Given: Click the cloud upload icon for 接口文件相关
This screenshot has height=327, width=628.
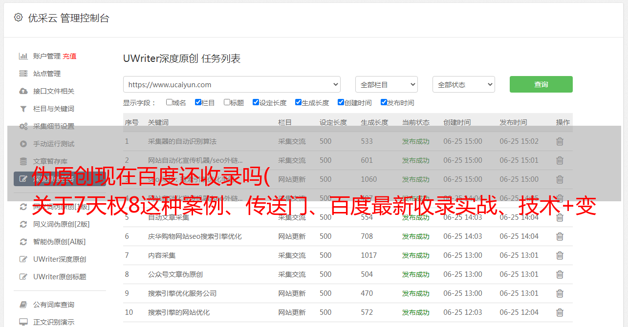Looking at the screenshot, I should coord(23,91).
